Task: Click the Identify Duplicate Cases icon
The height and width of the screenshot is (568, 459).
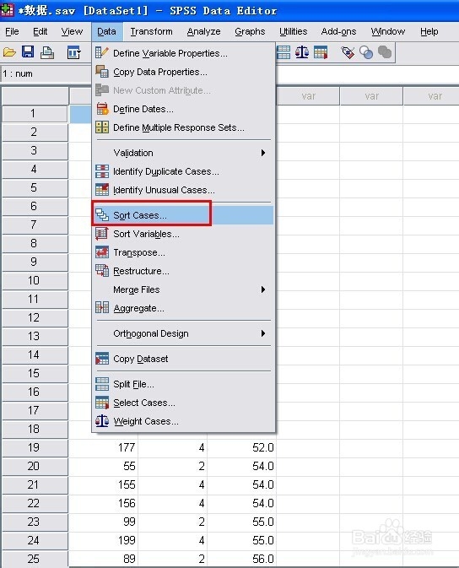Action: click(x=102, y=171)
